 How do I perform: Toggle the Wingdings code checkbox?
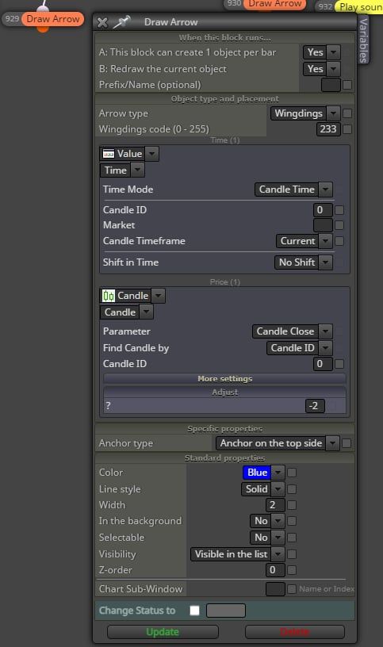coord(347,129)
